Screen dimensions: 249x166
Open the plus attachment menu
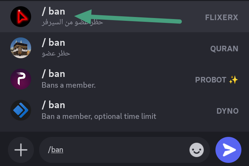tap(21, 150)
